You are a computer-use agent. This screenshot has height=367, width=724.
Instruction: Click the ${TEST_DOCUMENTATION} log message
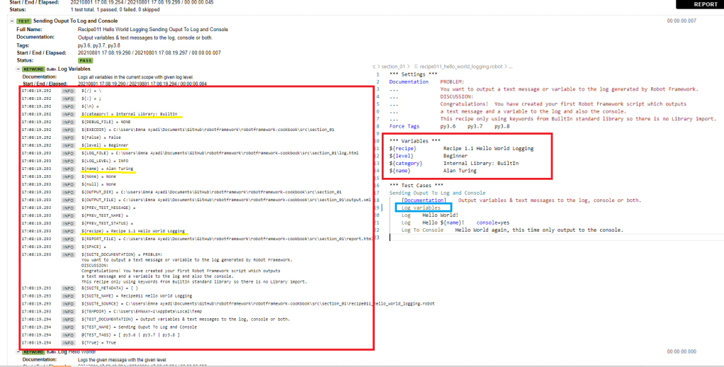[186, 319]
